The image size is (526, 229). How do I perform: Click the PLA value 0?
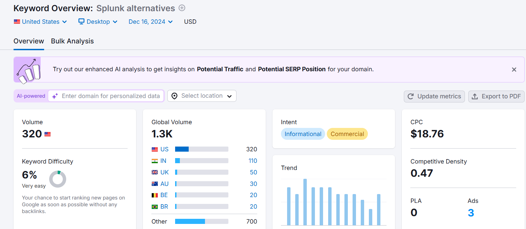click(414, 213)
